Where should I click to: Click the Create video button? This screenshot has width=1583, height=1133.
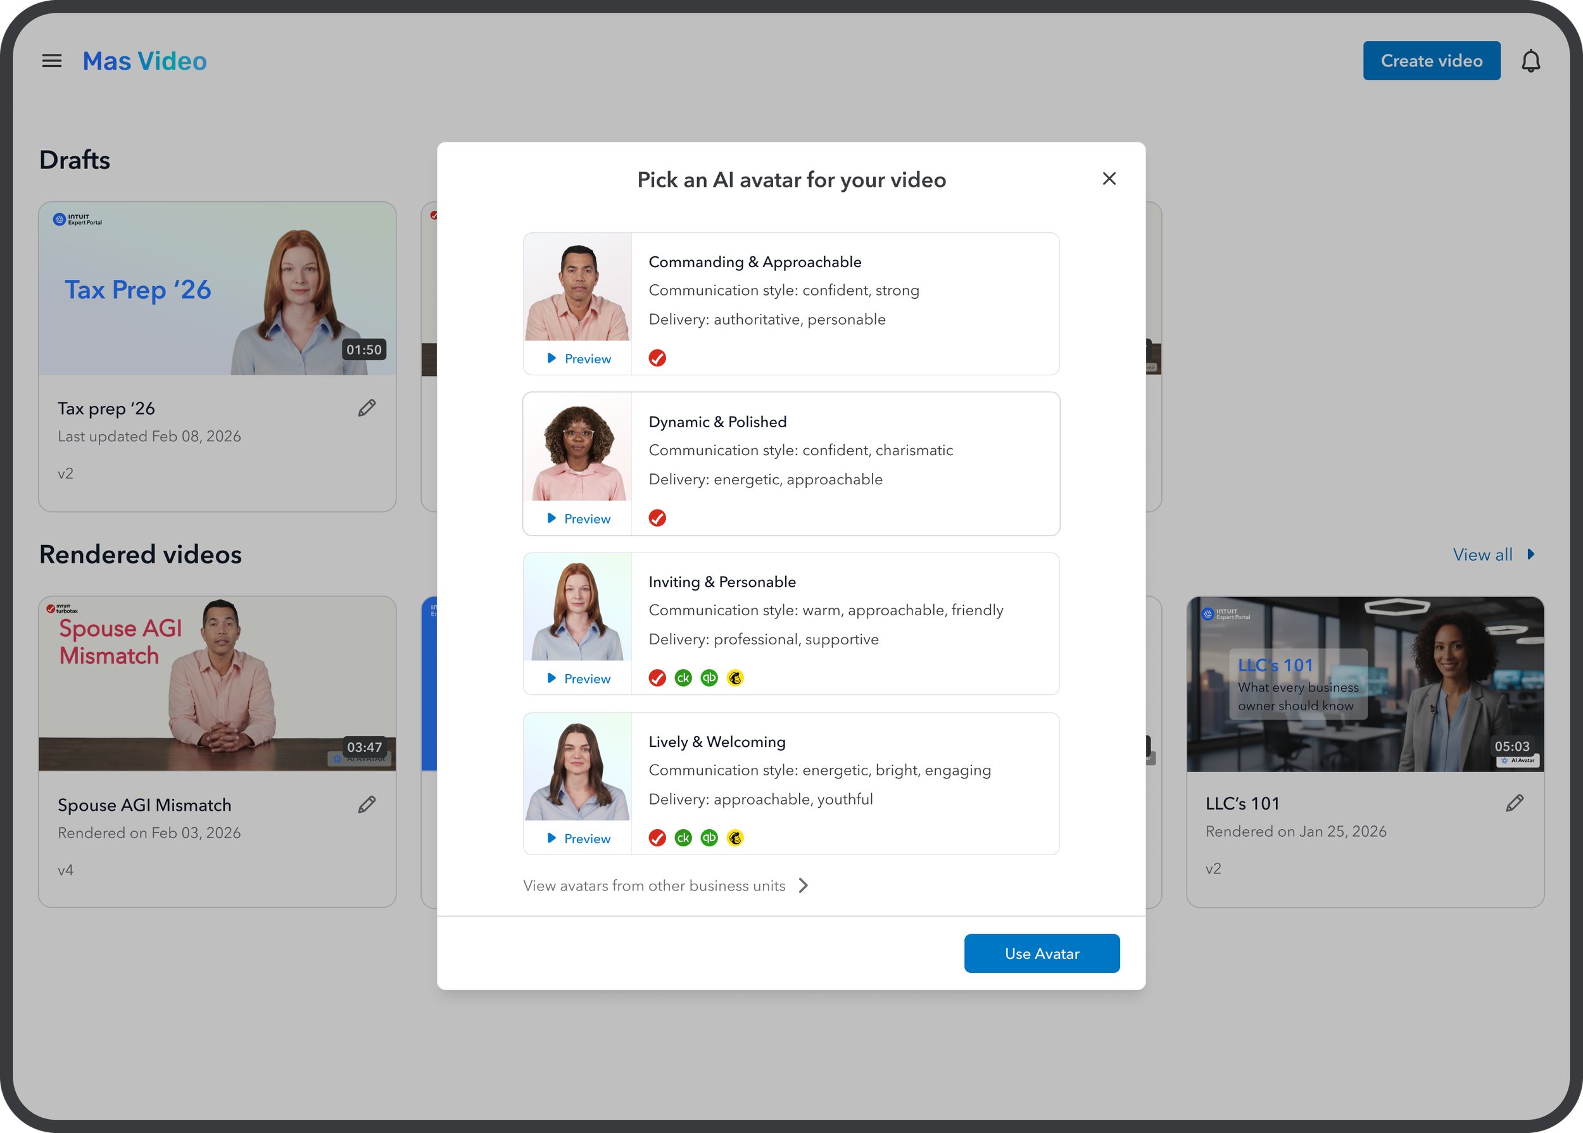click(x=1431, y=61)
